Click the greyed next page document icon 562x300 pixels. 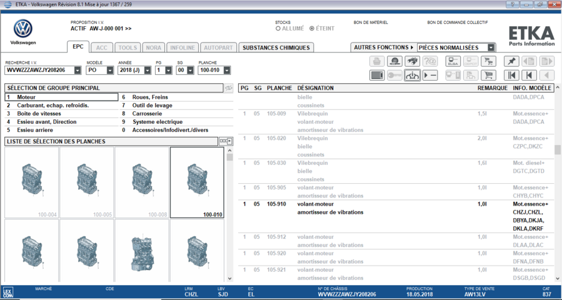coord(546,61)
